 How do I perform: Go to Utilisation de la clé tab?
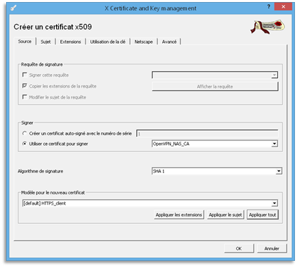(107, 42)
